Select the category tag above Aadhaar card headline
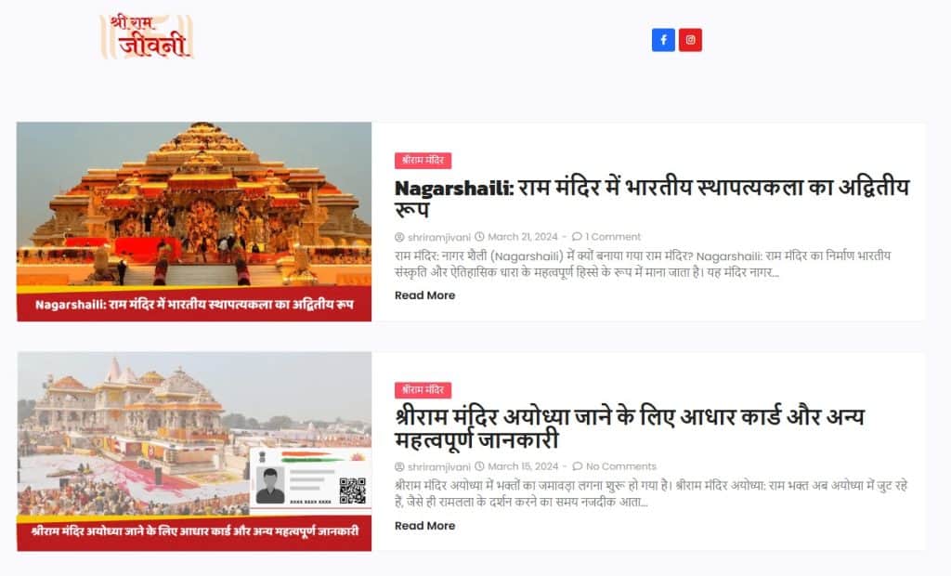Screen dimensions: 951x576 [423, 389]
